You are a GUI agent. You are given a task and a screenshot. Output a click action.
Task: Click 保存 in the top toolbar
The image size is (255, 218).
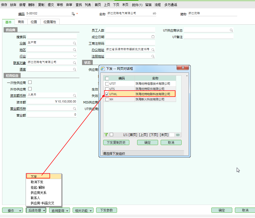(x=4, y=5)
